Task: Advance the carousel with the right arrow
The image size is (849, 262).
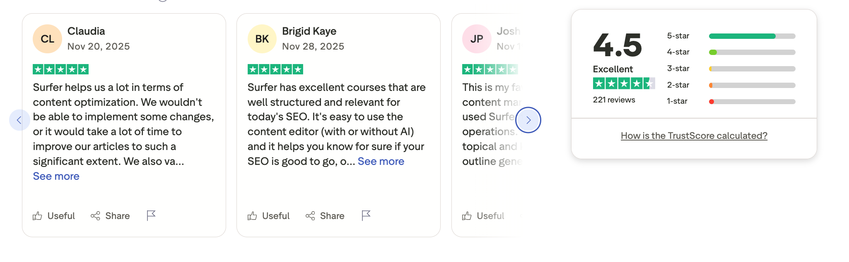Action: tap(528, 120)
